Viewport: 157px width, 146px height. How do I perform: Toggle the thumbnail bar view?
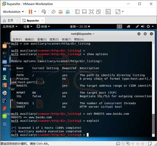[84, 12]
